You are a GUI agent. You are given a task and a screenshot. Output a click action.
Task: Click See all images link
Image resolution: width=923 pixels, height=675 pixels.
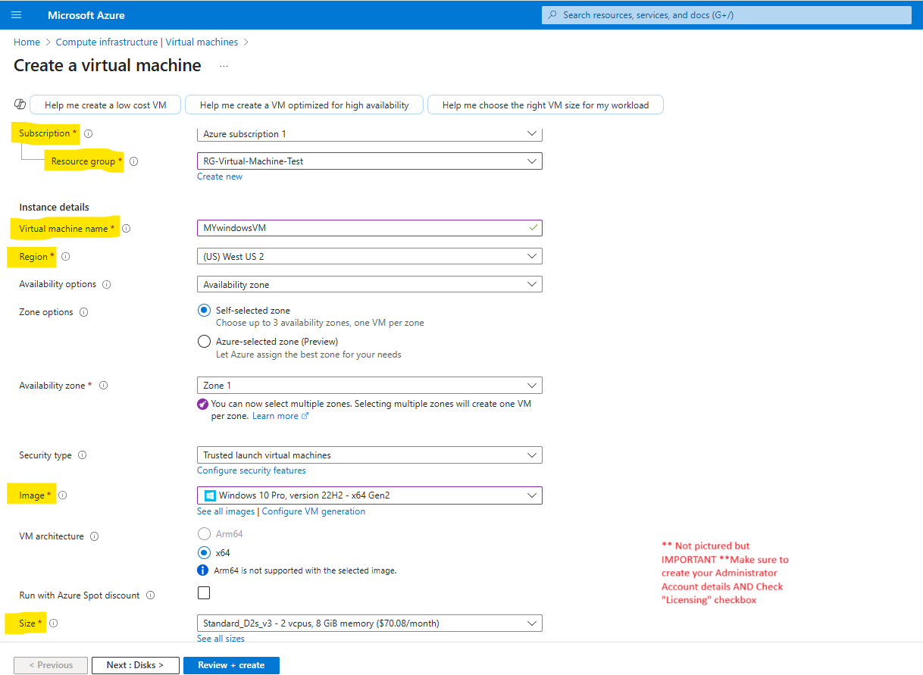[x=226, y=511]
